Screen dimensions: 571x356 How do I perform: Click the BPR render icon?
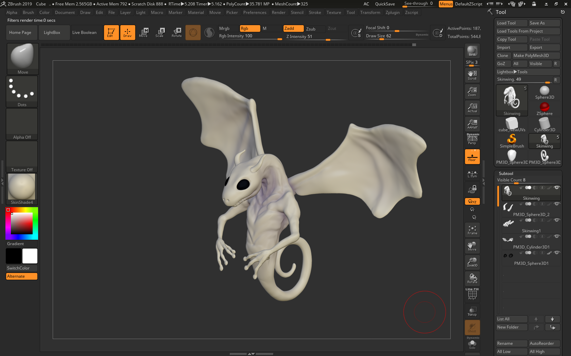[472, 51]
